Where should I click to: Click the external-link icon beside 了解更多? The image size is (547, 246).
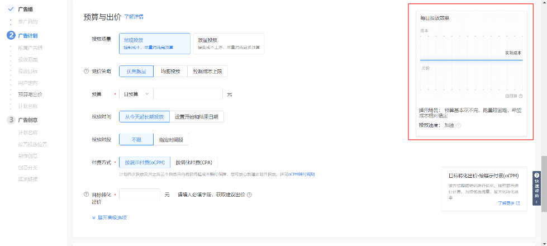518,203
